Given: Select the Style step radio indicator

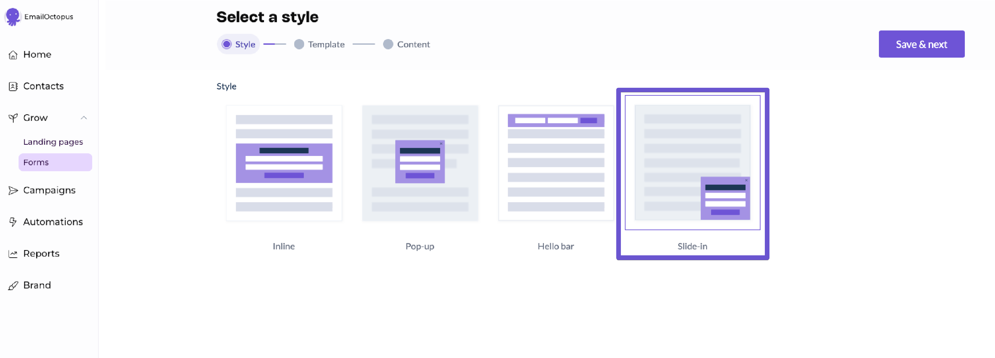Looking at the screenshot, I should tap(227, 44).
